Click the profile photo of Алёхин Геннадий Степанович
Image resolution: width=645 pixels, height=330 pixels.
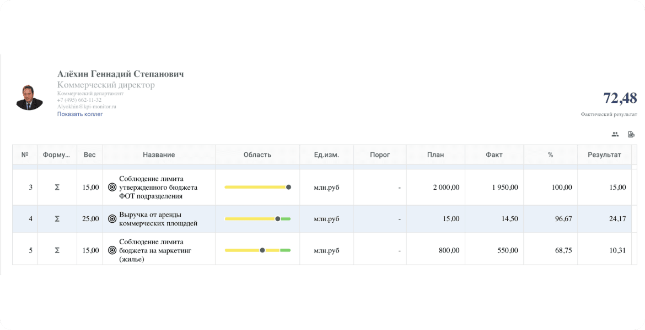click(30, 97)
